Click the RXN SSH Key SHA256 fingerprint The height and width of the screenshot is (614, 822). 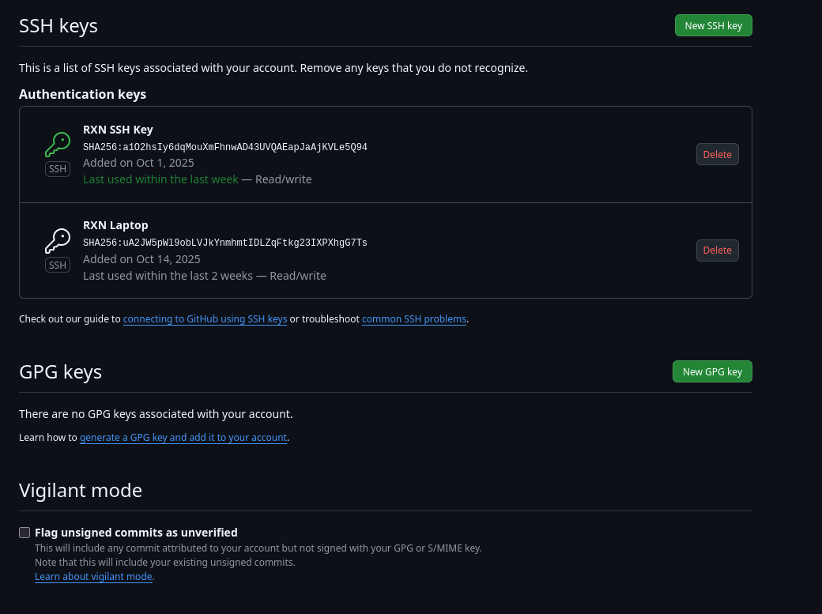tap(224, 147)
